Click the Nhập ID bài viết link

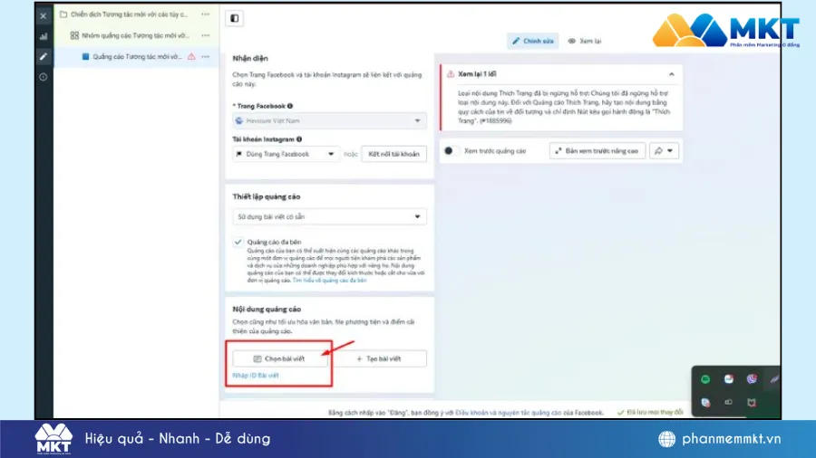256,375
